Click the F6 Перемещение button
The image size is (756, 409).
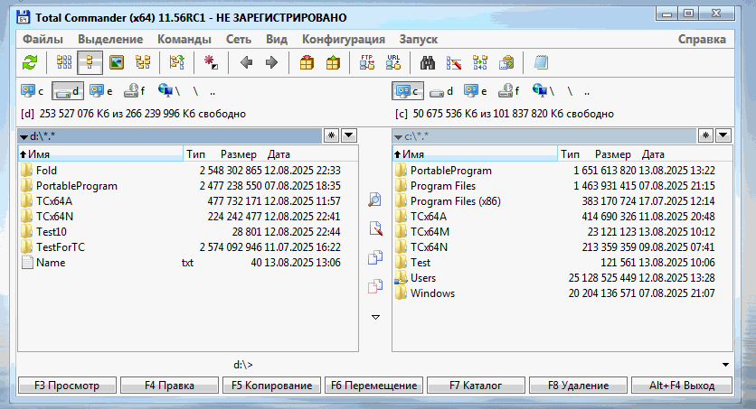tap(373, 386)
